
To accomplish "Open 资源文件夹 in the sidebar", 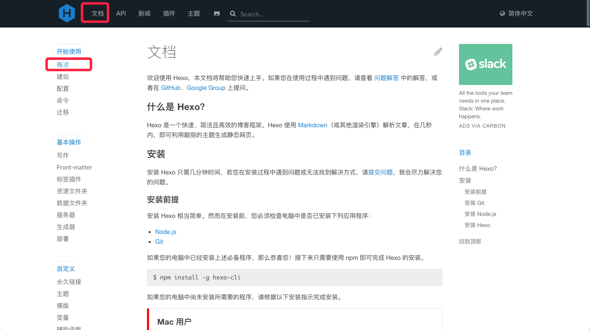I will [72, 191].
